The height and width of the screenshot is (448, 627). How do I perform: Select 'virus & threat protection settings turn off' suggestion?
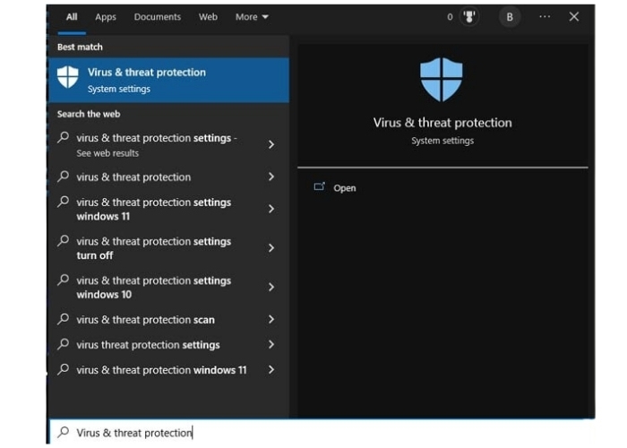pyautogui.click(x=168, y=248)
